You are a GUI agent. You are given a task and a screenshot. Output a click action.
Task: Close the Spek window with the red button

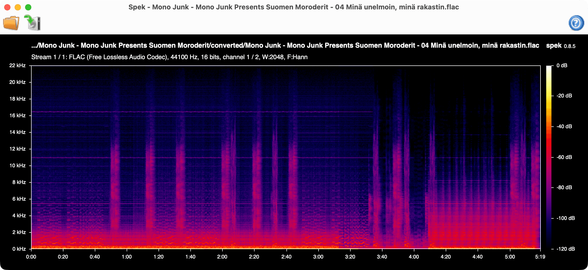click(7, 7)
